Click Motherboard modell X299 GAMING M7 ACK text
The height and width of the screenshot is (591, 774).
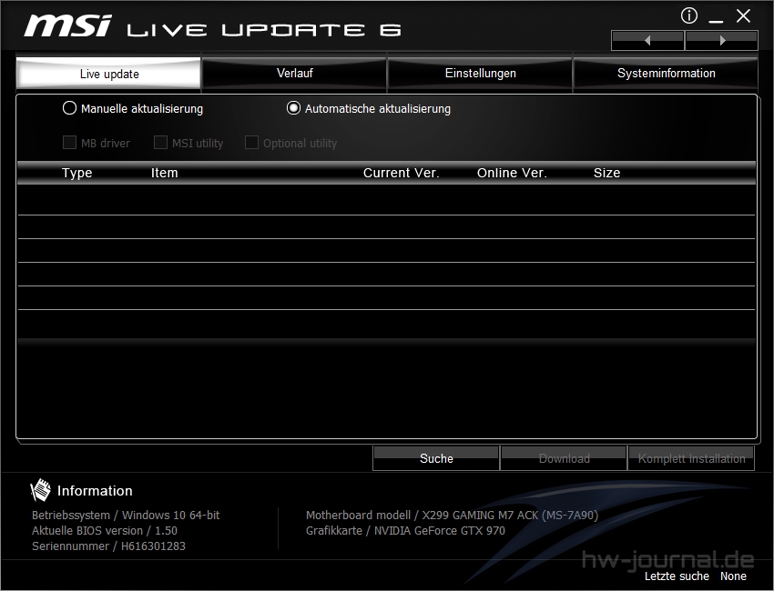pyautogui.click(x=452, y=516)
